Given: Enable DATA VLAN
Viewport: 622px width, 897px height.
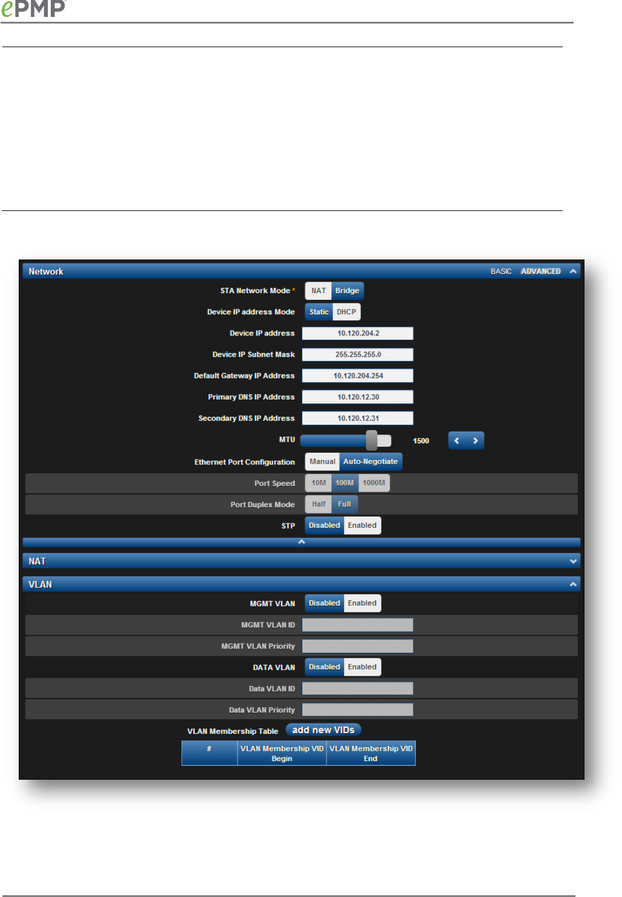Looking at the screenshot, I should pos(362,667).
